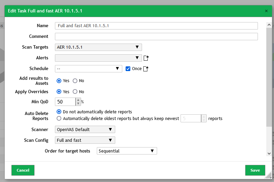Image resolution: width=274 pixels, height=182 pixels.
Task: Click the new alert icon beside Alerts
Action: click(x=146, y=58)
